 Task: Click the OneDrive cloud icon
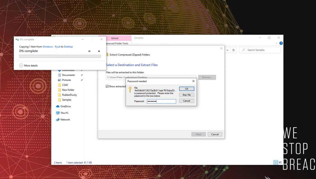[x=58, y=106]
